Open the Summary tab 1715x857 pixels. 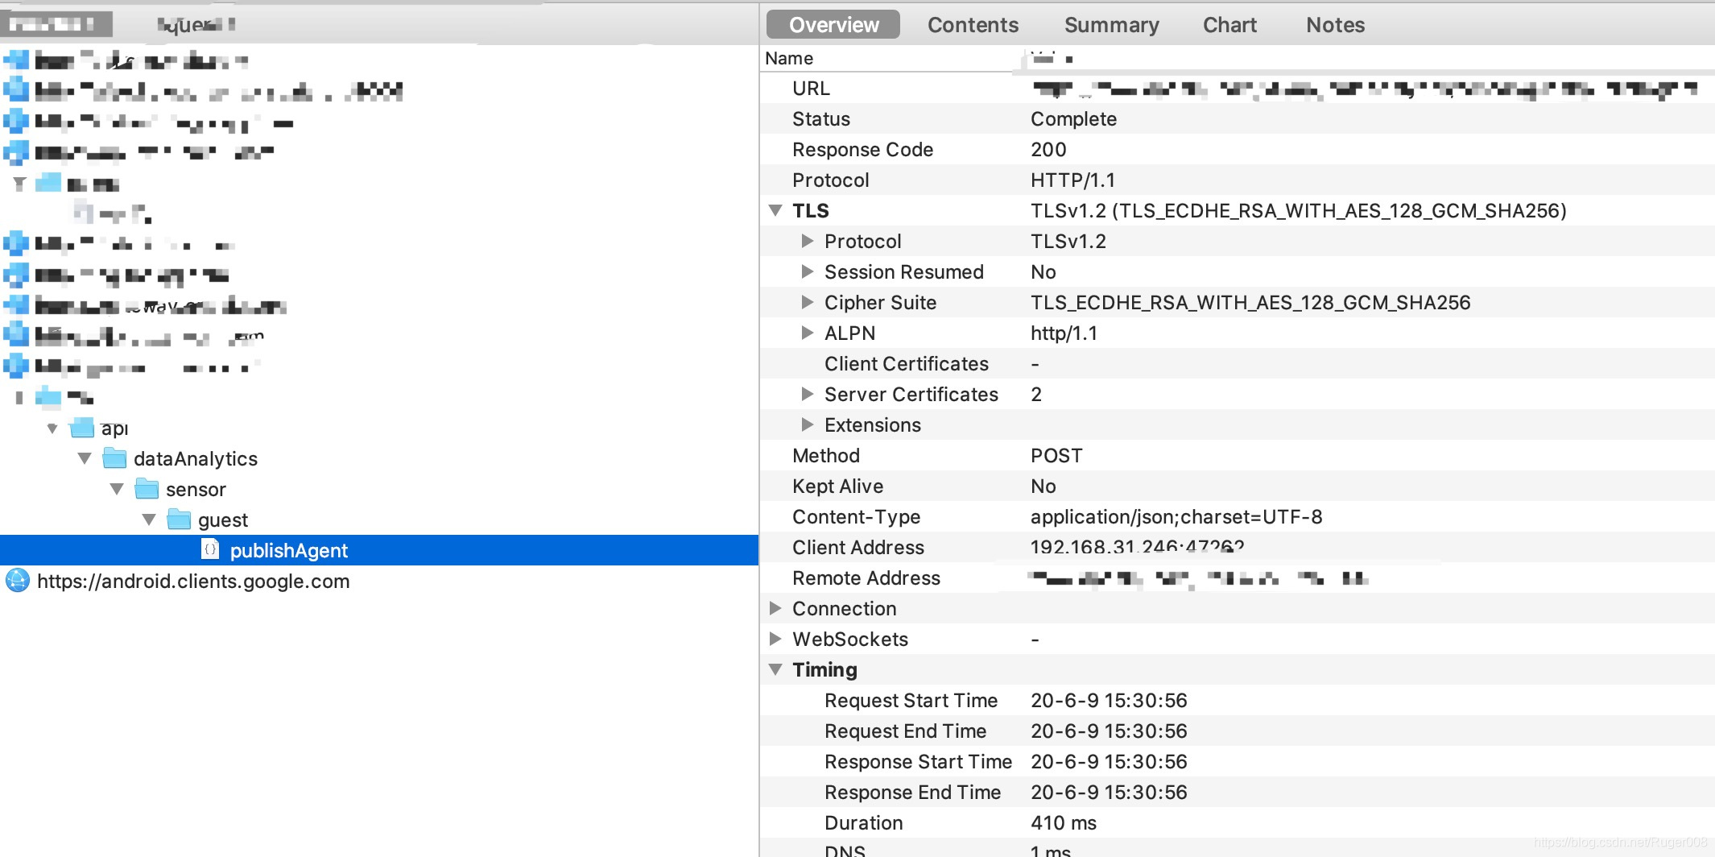[1111, 25]
